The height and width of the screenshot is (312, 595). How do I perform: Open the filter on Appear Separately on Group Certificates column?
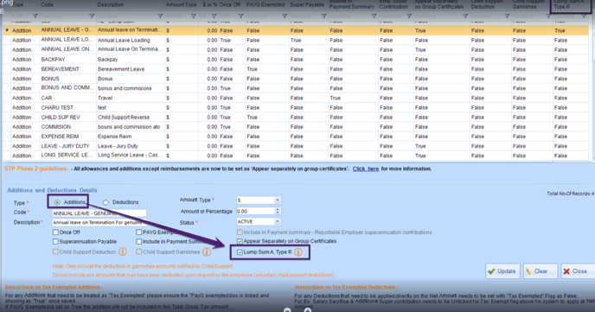(x=465, y=16)
